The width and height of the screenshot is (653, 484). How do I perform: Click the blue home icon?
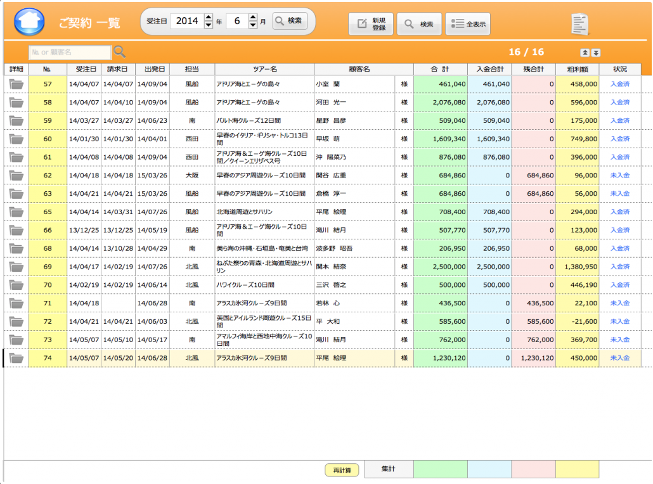click(29, 22)
